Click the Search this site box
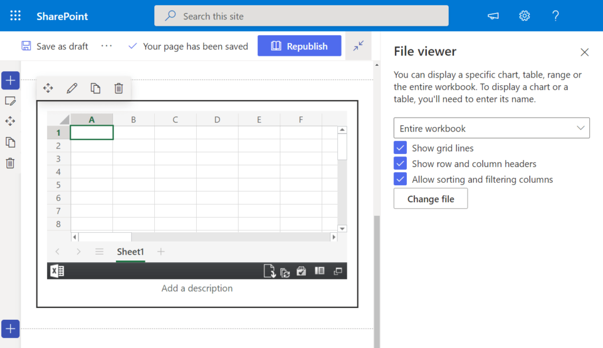This screenshot has width=603, height=348. coord(301,16)
